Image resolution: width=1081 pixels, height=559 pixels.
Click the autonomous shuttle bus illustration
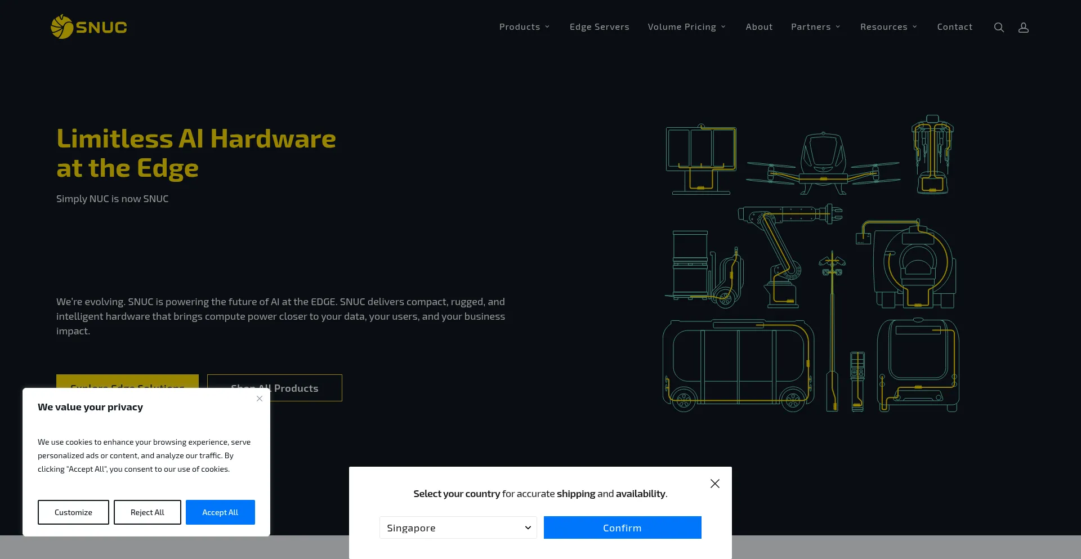[739, 366]
